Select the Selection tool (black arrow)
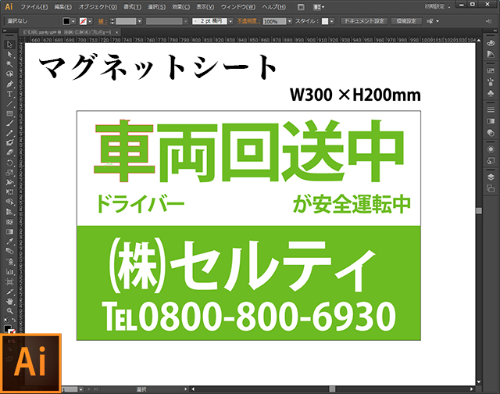Image resolution: width=500 pixels, height=394 pixels. 9,45
